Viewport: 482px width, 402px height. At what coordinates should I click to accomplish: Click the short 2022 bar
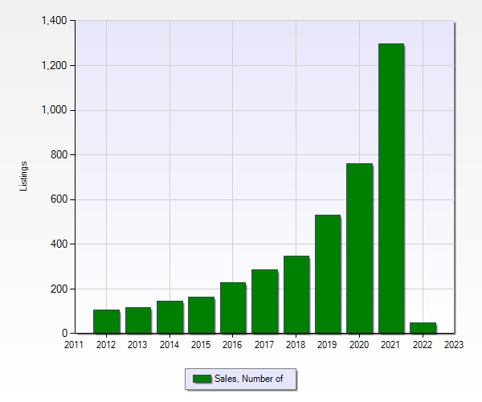tap(423, 327)
